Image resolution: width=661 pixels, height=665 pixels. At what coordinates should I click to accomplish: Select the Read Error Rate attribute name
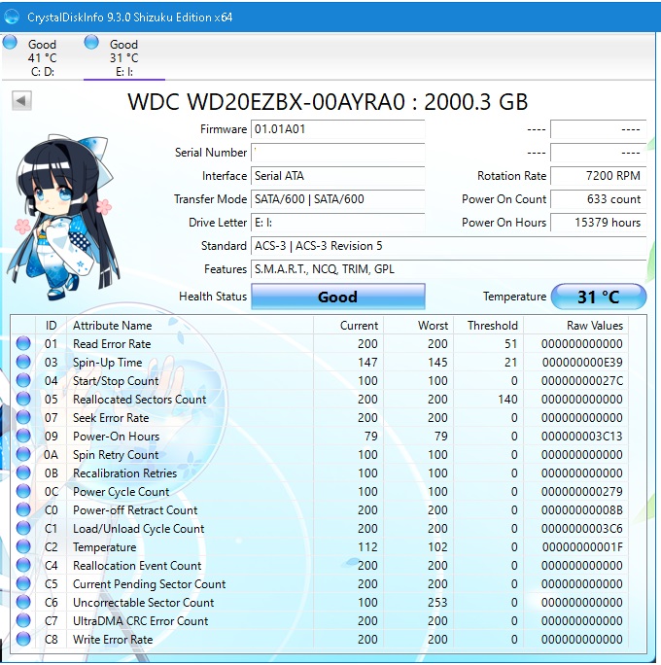(112, 343)
